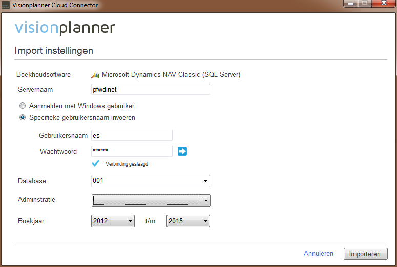The height and width of the screenshot is (267, 397).
Task: Click the Visionplanner title bar app icon
Action: [5, 5]
